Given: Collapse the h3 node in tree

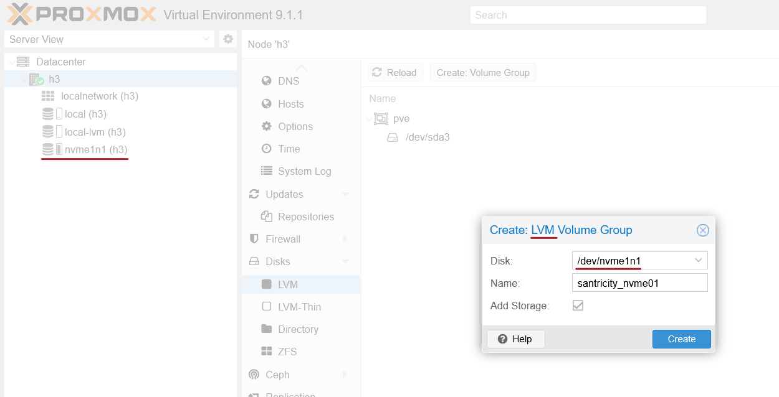Looking at the screenshot, I should click(x=24, y=80).
